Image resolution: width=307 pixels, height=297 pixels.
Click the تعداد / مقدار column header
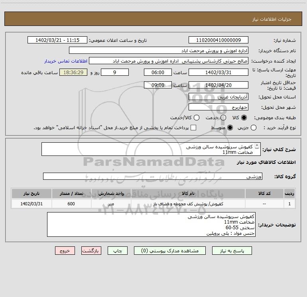[x=71, y=193]
